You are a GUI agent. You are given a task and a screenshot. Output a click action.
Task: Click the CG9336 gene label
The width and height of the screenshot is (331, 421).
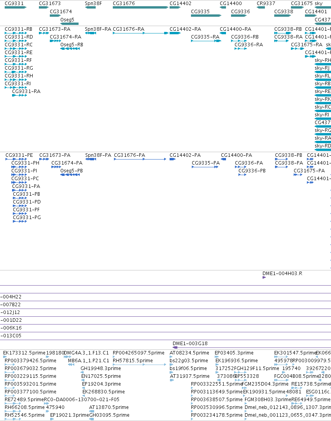pyautogui.click(x=240, y=12)
